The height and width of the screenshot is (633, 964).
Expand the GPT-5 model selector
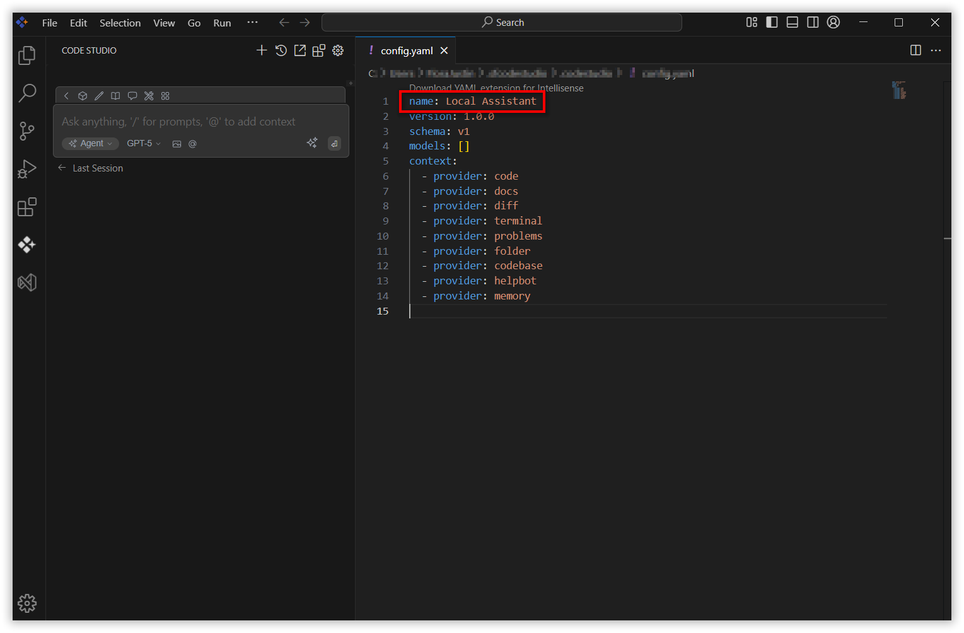[x=144, y=144]
